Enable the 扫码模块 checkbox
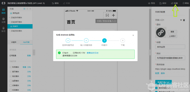 click(10, 90)
